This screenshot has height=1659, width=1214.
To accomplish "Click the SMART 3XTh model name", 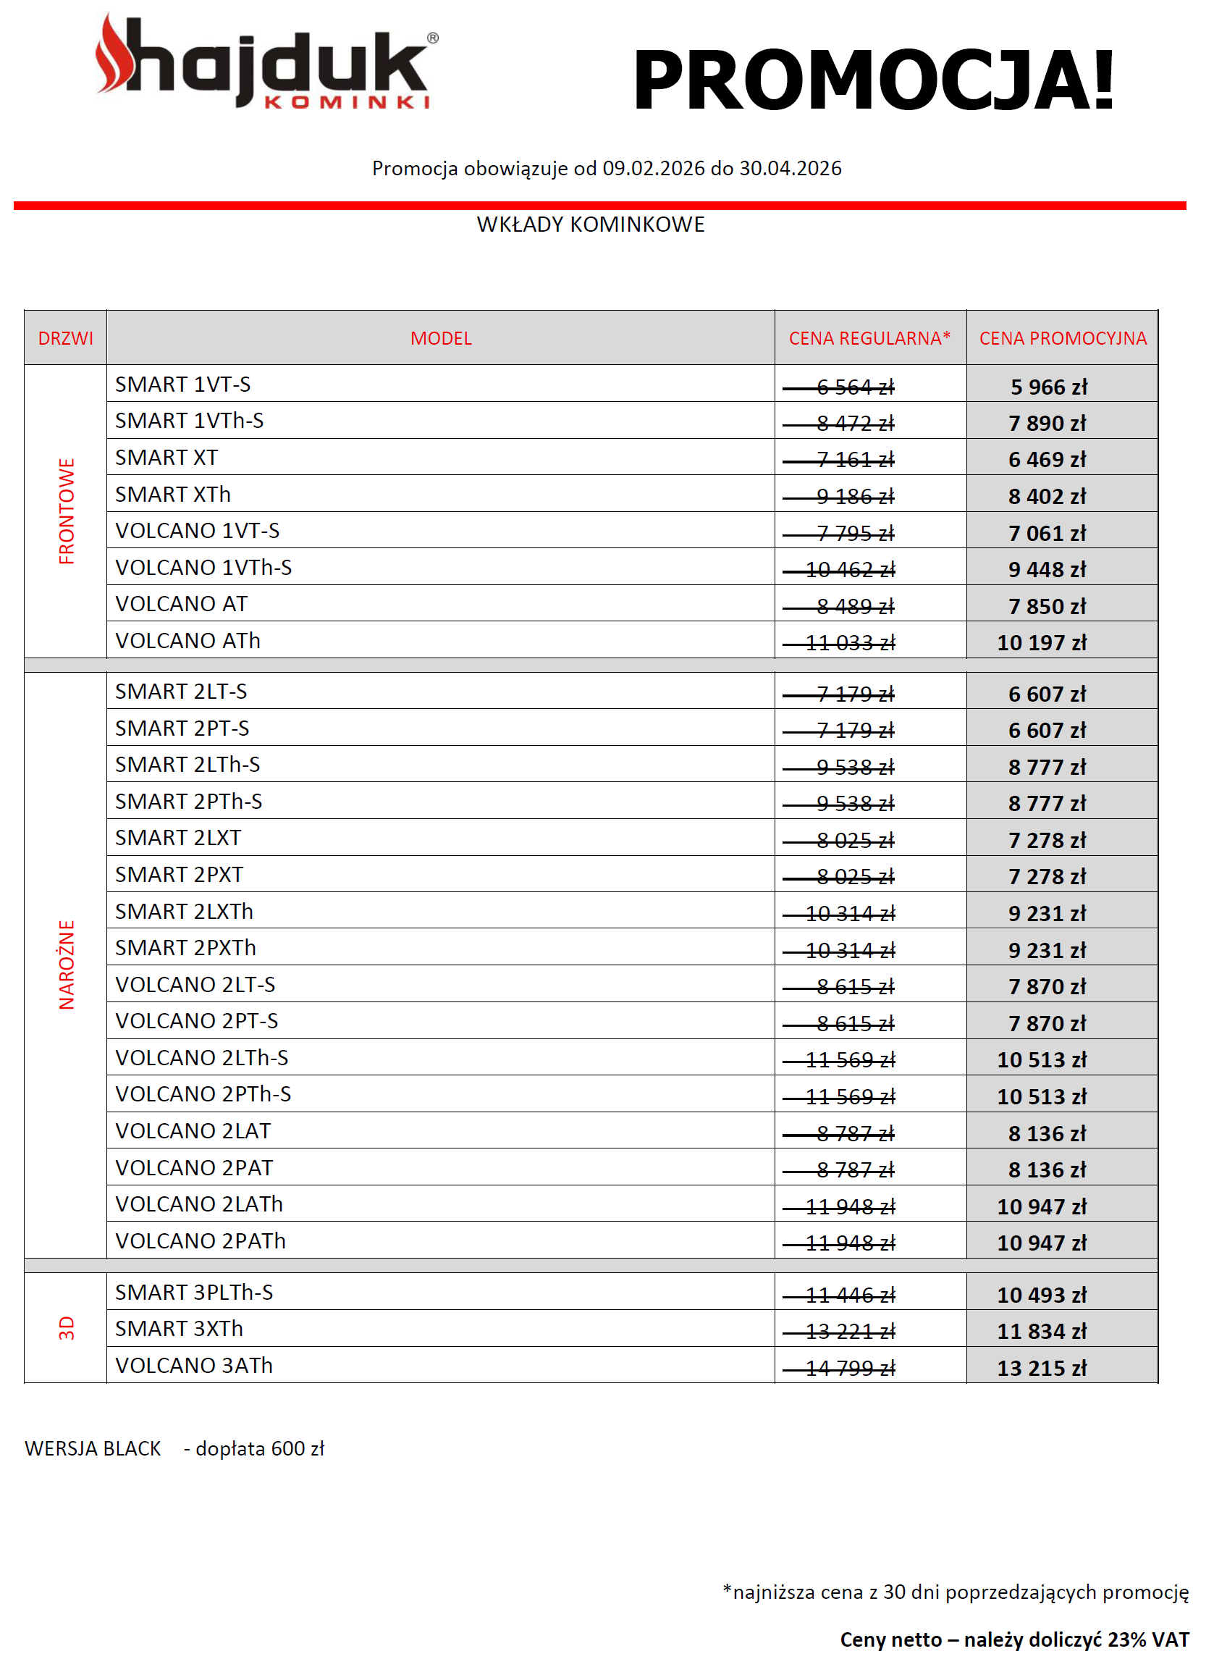I will tap(179, 1328).
